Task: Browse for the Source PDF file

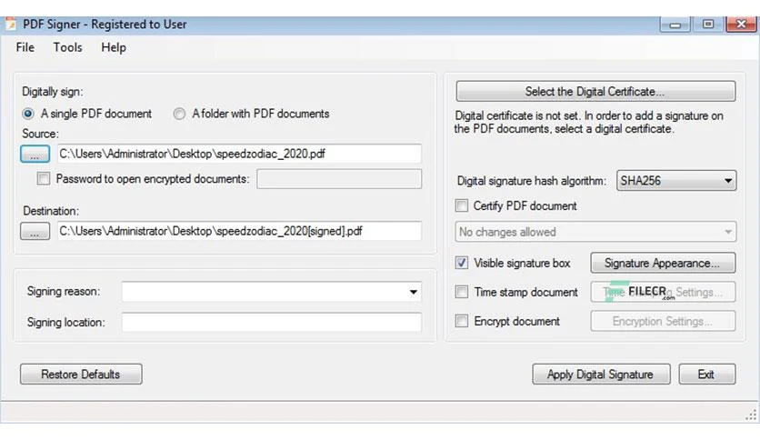Action: [x=35, y=155]
